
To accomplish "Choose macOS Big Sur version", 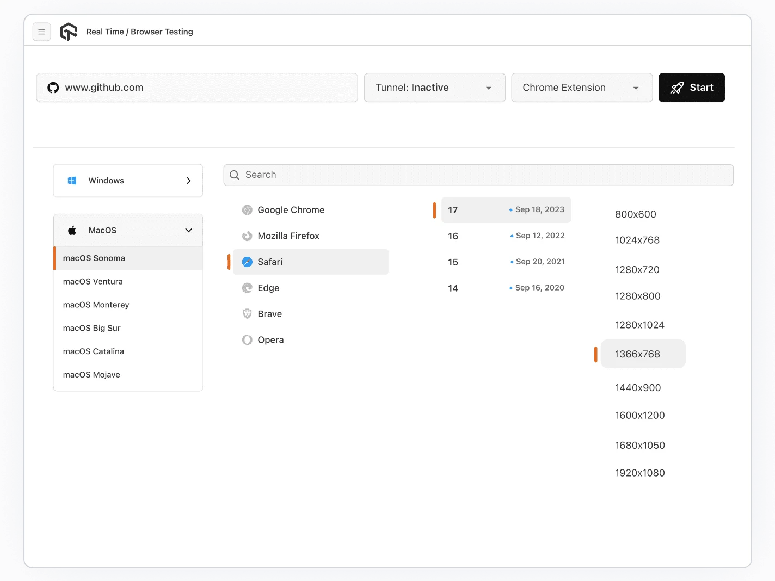I will pyautogui.click(x=92, y=328).
